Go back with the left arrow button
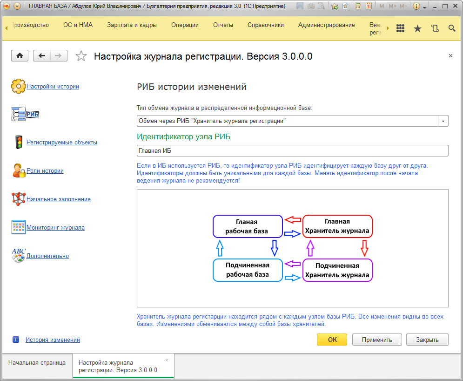Screen dimensions: 463x381 pyautogui.click(x=42, y=55)
